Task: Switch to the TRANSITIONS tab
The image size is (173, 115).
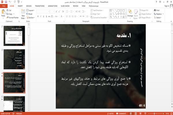Action: coord(40,6)
